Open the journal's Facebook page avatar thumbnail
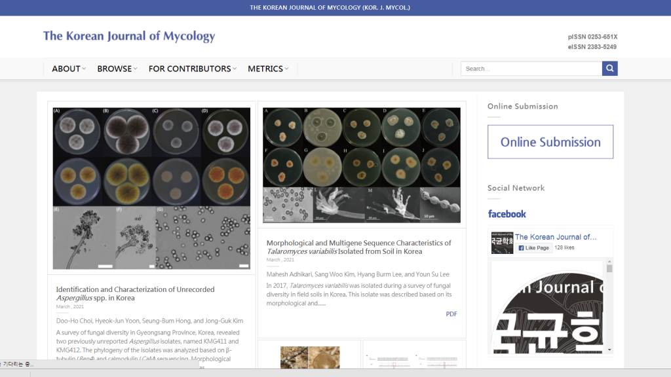This screenshot has height=377, width=671. [x=502, y=243]
